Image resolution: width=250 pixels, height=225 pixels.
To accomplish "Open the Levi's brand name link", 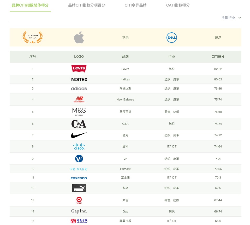I will pyautogui.click(x=125, y=69).
